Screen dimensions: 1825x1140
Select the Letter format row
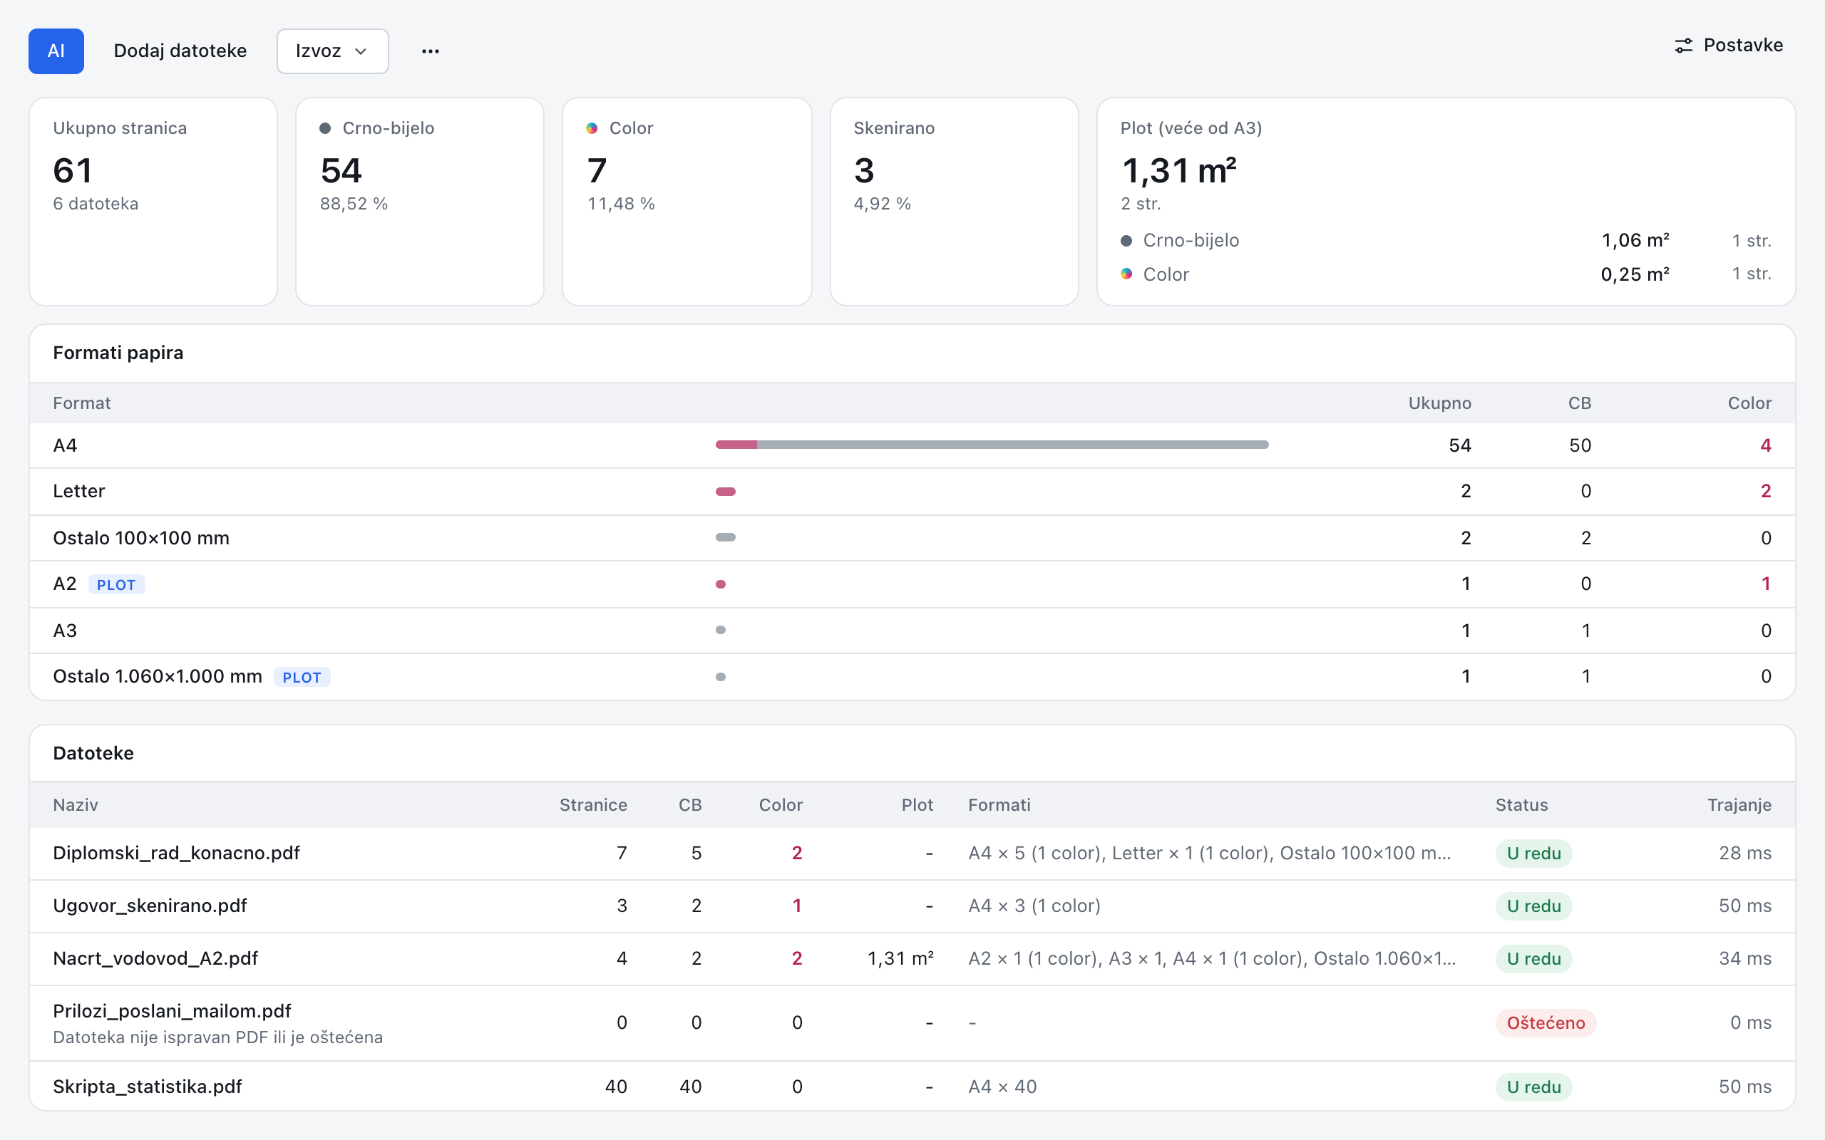[912, 492]
